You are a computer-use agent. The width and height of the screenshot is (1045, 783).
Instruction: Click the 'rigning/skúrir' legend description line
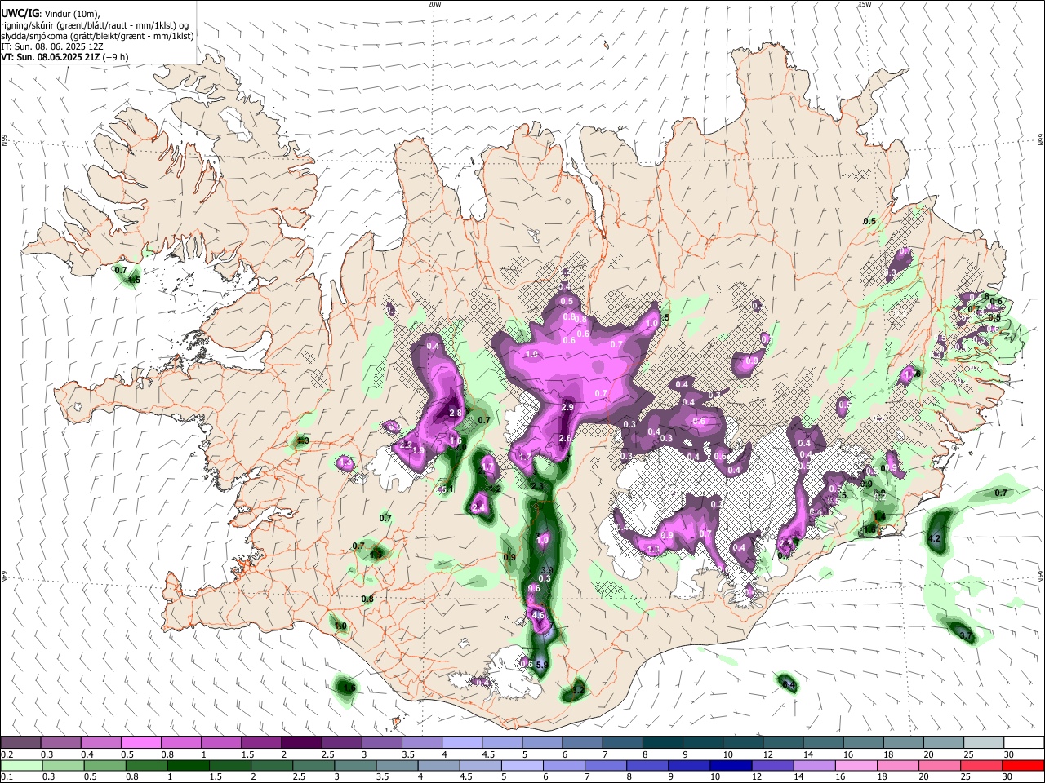(94, 24)
